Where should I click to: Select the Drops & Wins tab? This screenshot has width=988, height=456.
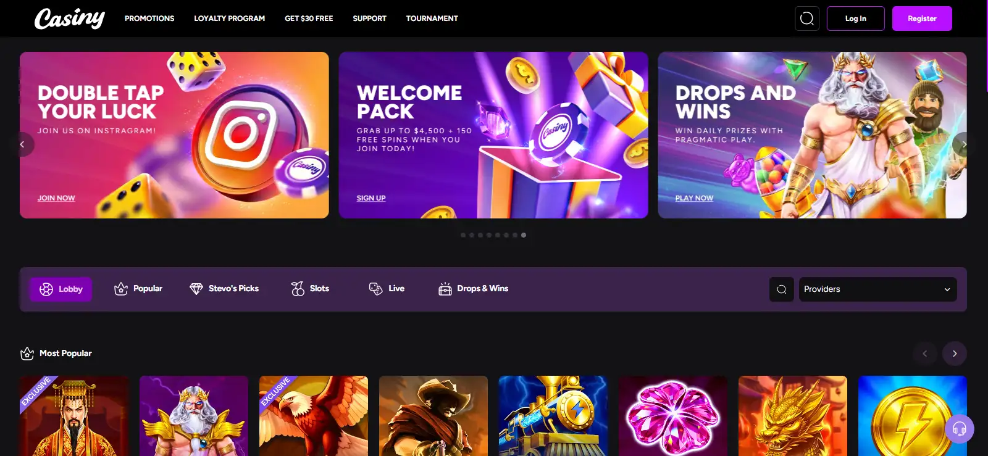tap(474, 289)
